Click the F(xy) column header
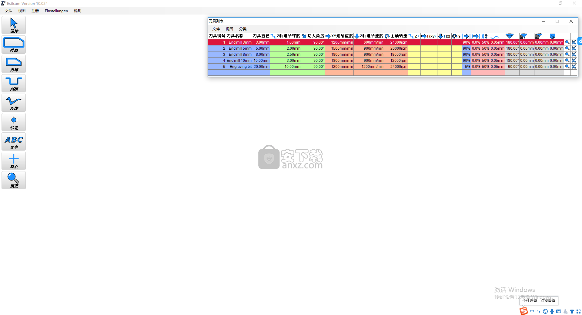 coord(429,36)
